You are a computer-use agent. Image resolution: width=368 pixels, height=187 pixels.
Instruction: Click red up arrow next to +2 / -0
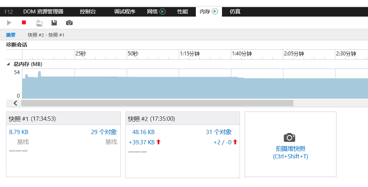coord(235,142)
